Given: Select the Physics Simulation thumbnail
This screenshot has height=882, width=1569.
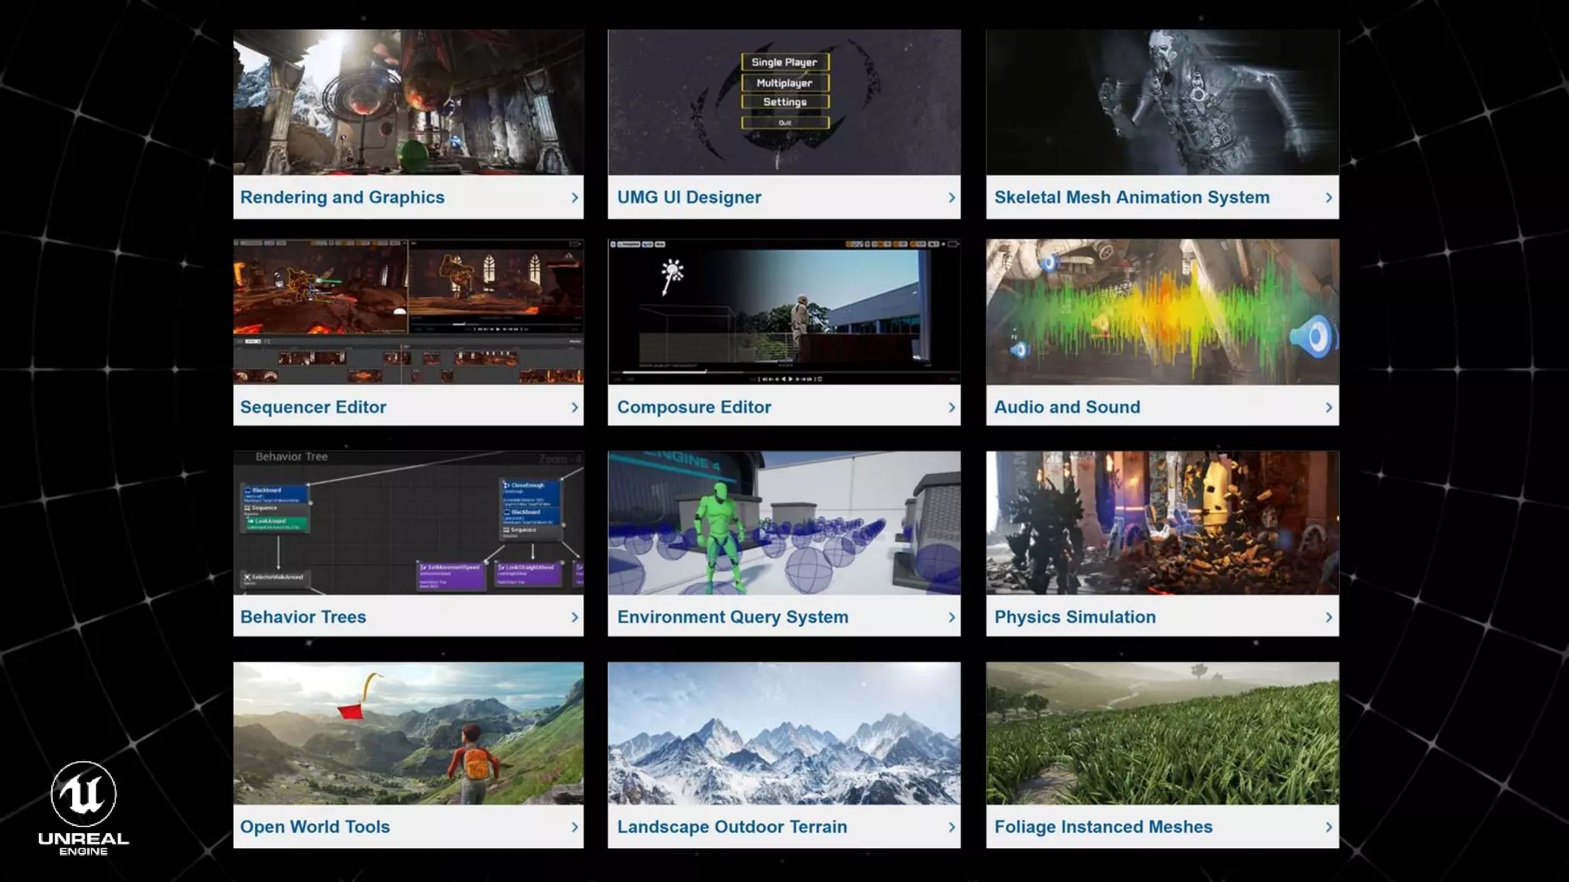Looking at the screenshot, I should pos(1162,523).
